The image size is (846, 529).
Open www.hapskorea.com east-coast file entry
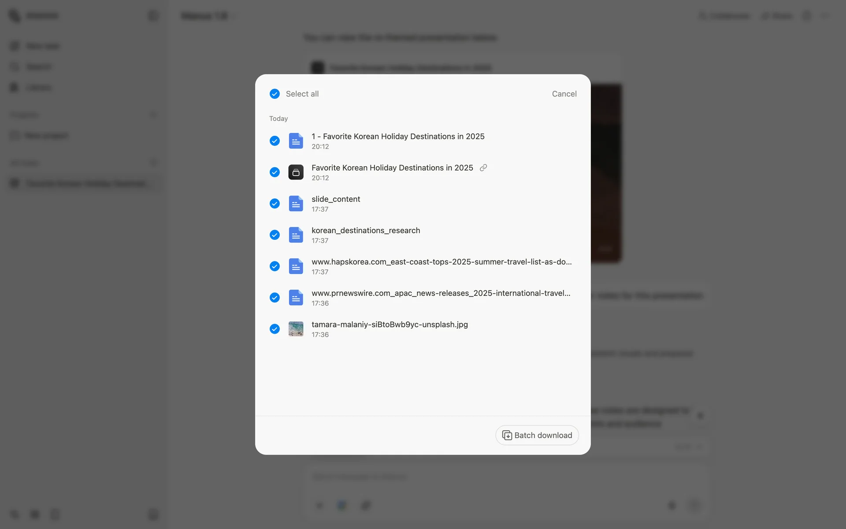tap(441, 262)
